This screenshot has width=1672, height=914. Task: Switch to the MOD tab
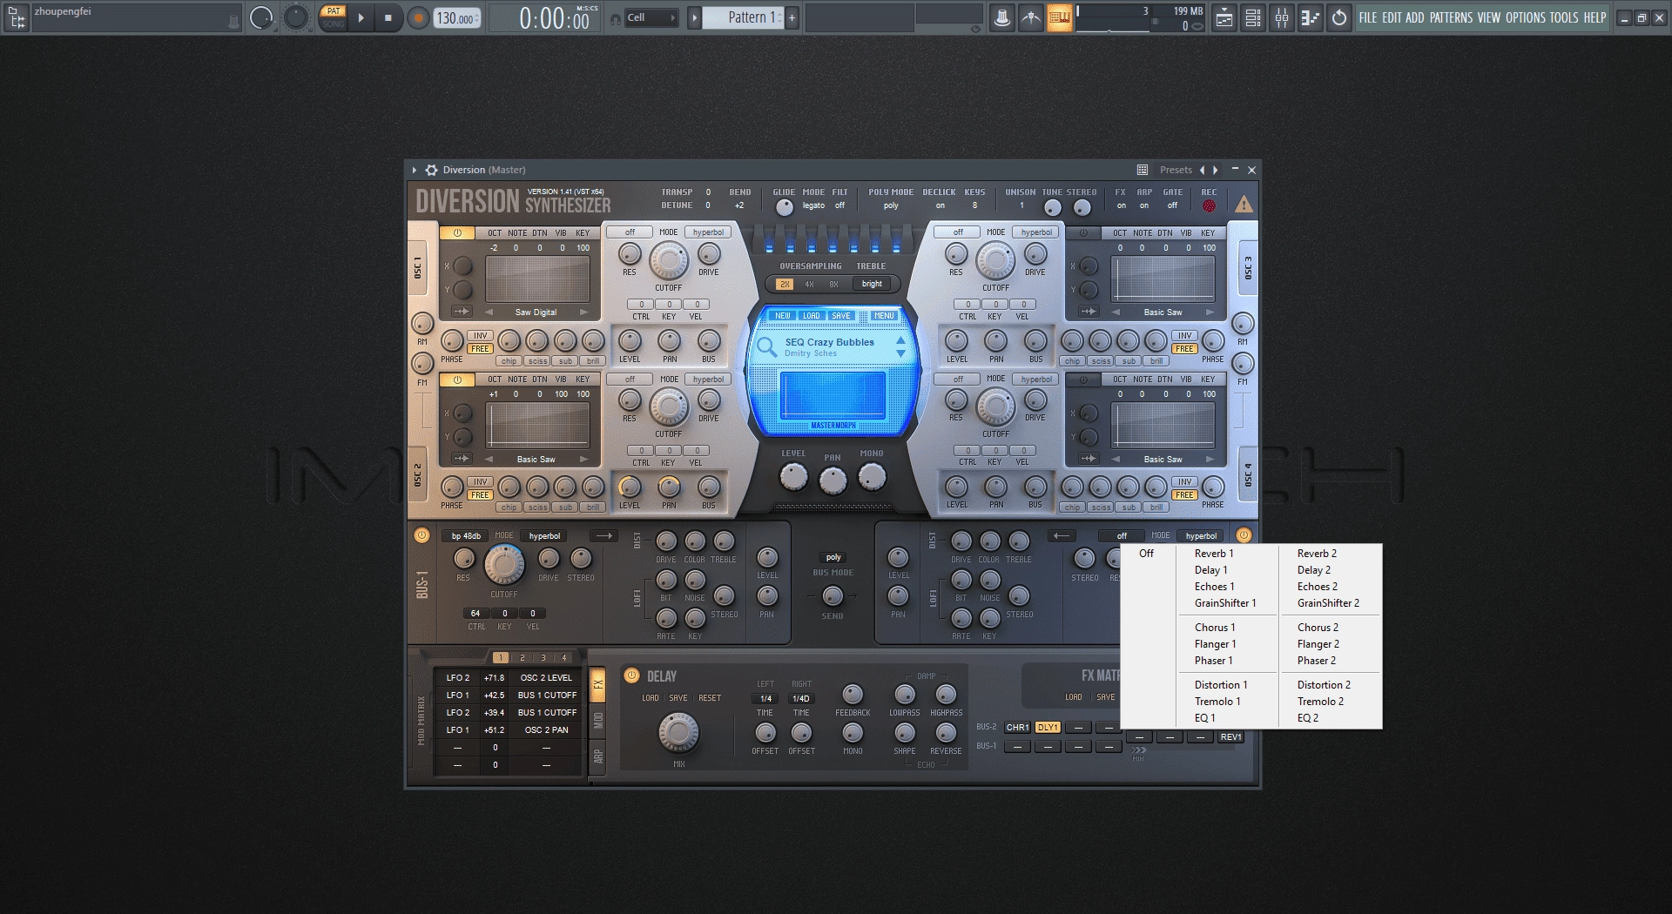click(x=598, y=719)
